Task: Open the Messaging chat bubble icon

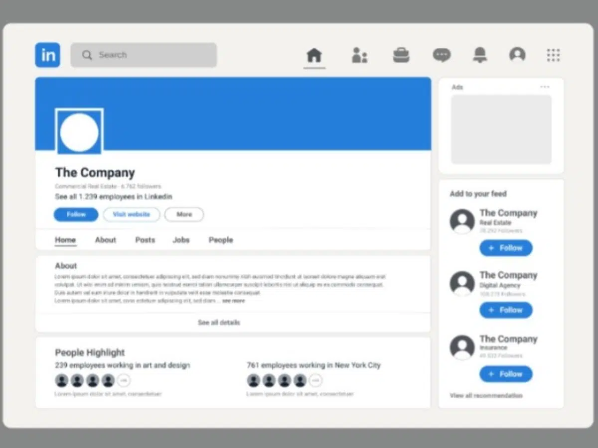Action: tap(442, 55)
